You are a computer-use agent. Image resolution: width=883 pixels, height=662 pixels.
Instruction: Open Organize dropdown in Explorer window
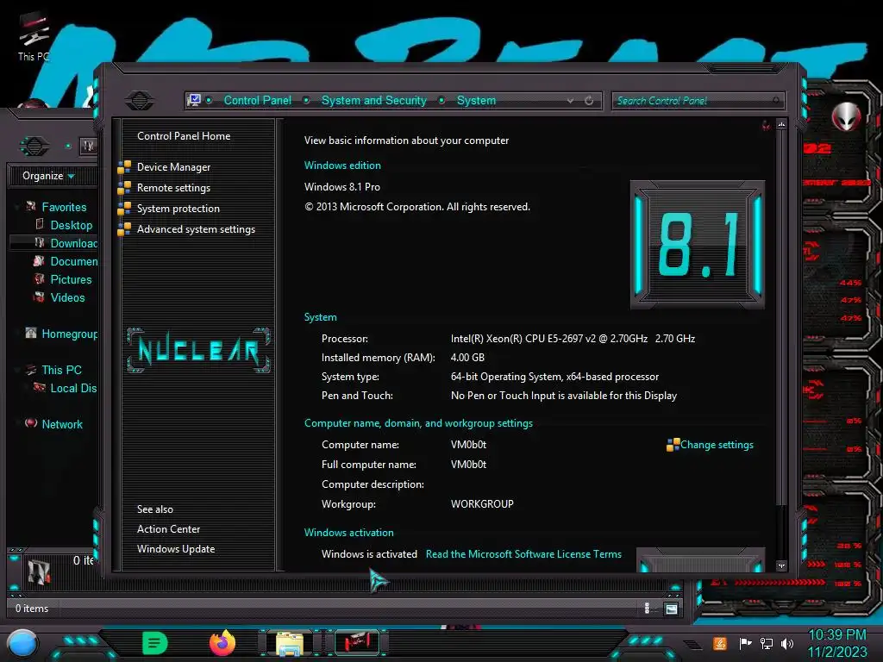pyautogui.click(x=48, y=176)
